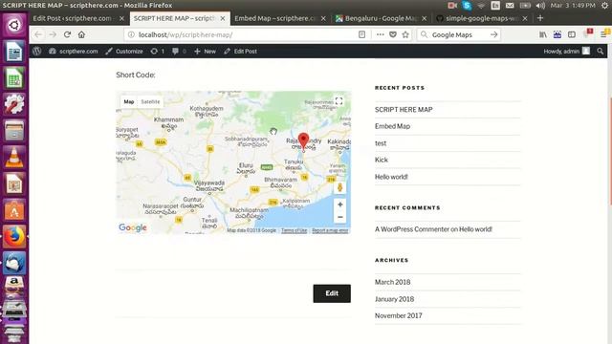This screenshot has width=612, height=344.
Task: Open New content menu in admin bar
Action: pyautogui.click(x=205, y=51)
